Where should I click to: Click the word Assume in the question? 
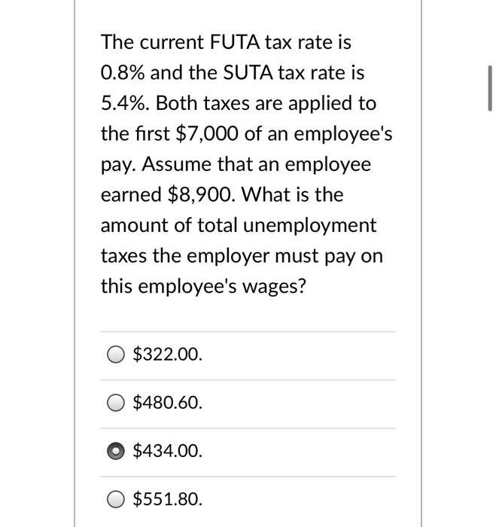point(177,165)
